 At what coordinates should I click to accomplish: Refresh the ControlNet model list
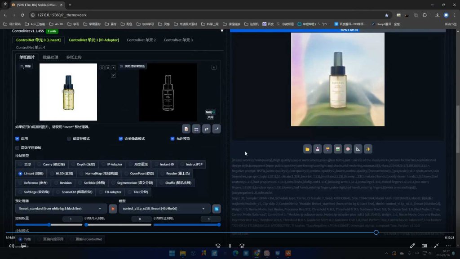coord(217,209)
